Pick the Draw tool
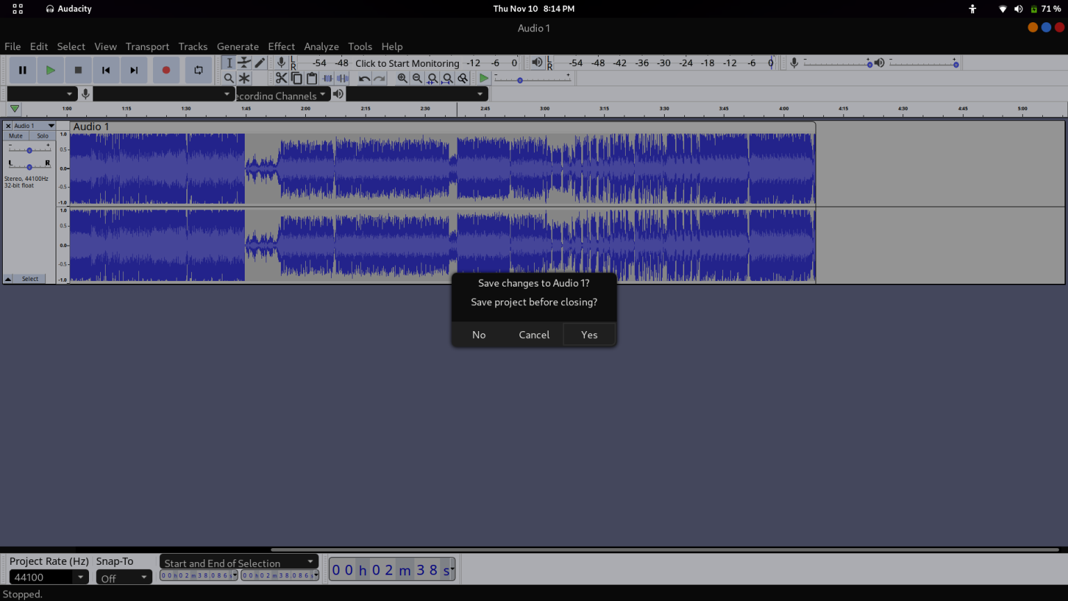1068x601 pixels. pyautogui.click(x=259, y=63)
